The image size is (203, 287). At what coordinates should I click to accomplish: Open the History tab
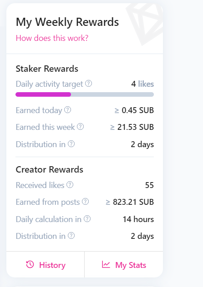46,264
